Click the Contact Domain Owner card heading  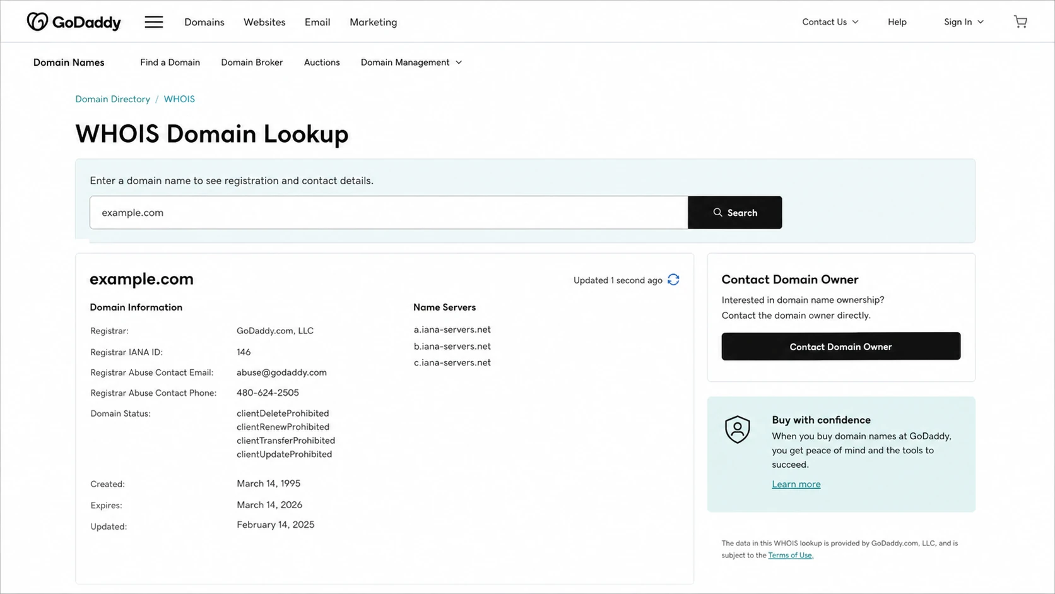pos(789,280)
